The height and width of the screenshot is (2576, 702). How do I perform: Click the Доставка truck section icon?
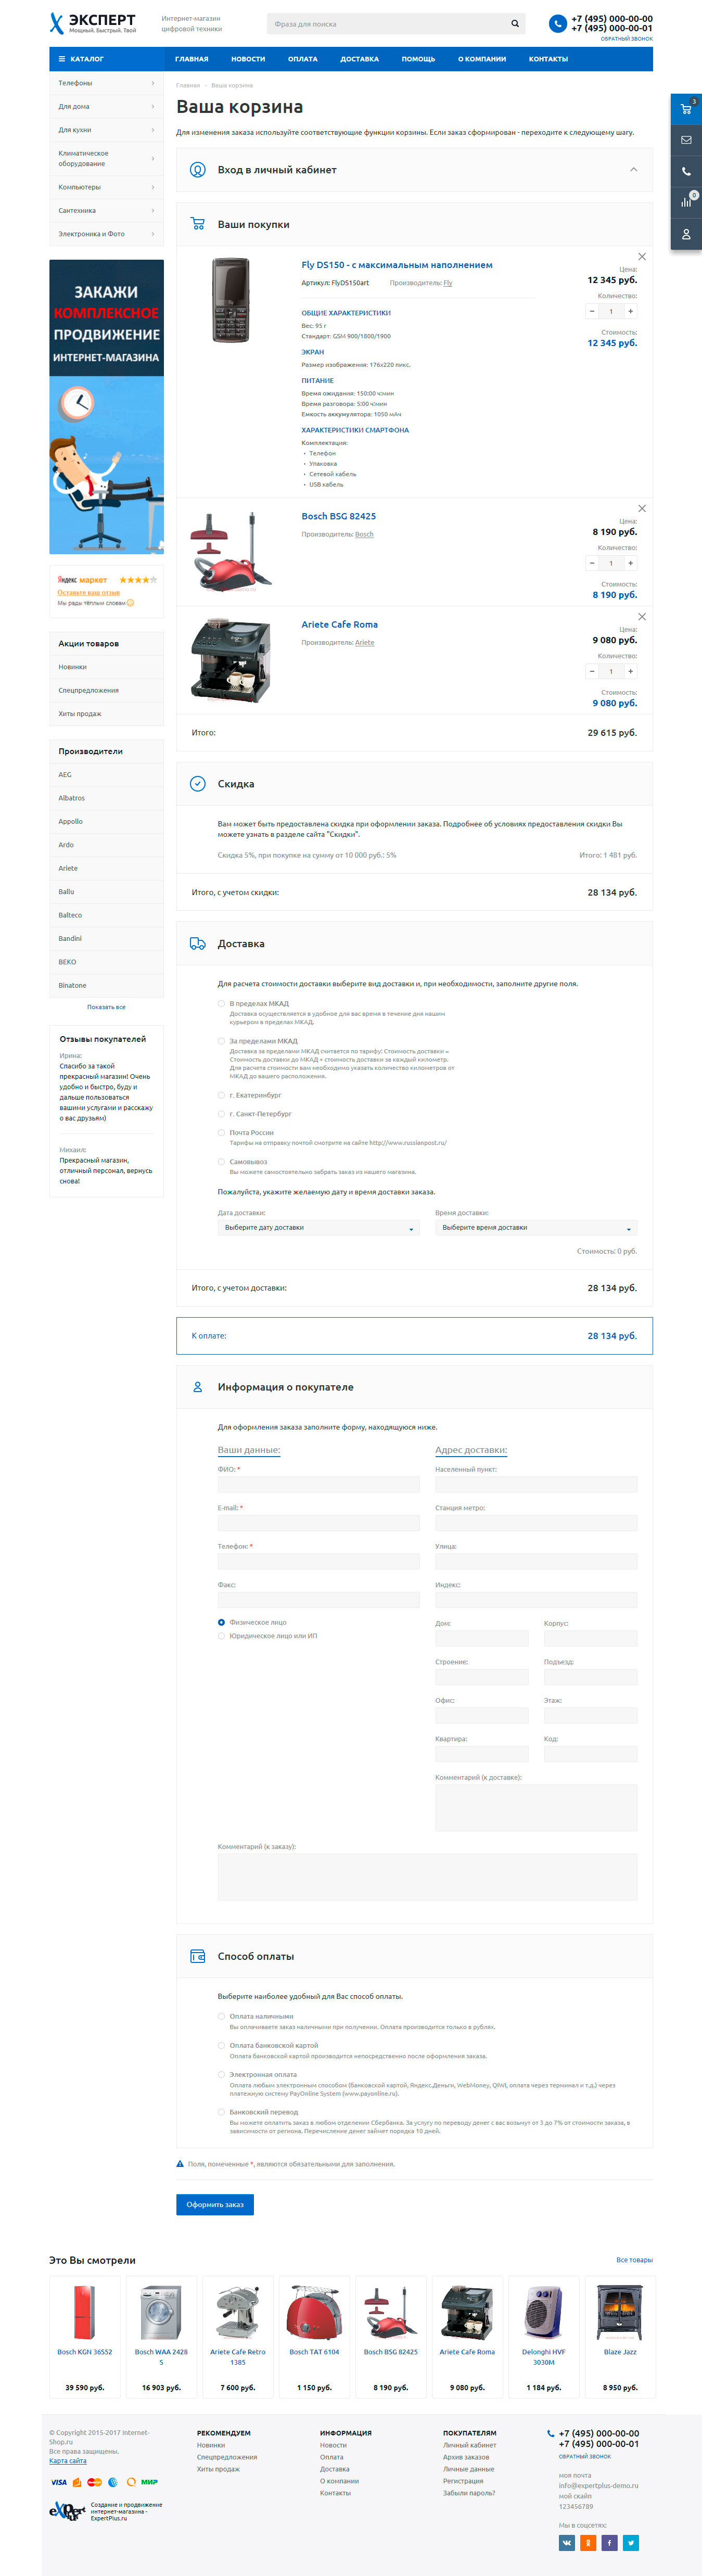point(198,944)
